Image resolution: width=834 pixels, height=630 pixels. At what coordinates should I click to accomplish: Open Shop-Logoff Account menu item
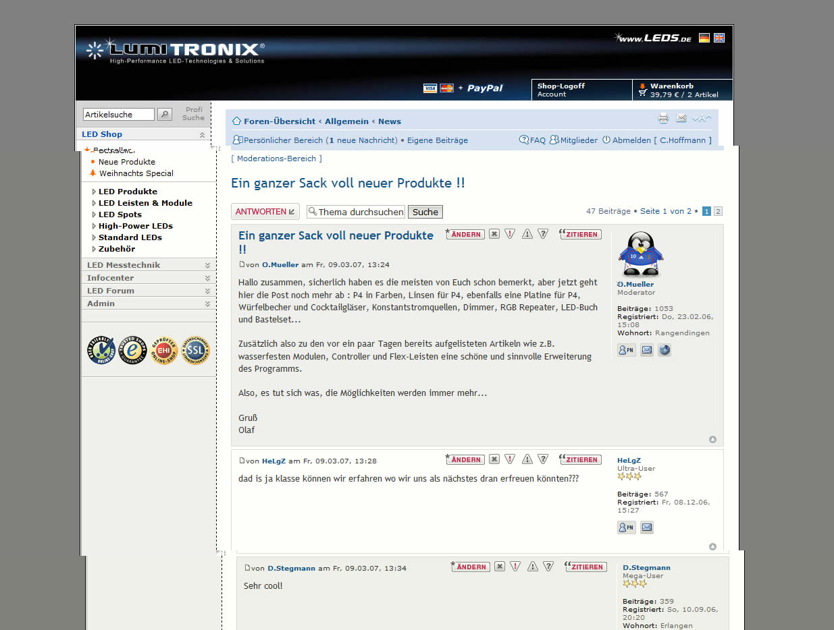[581, 90]
